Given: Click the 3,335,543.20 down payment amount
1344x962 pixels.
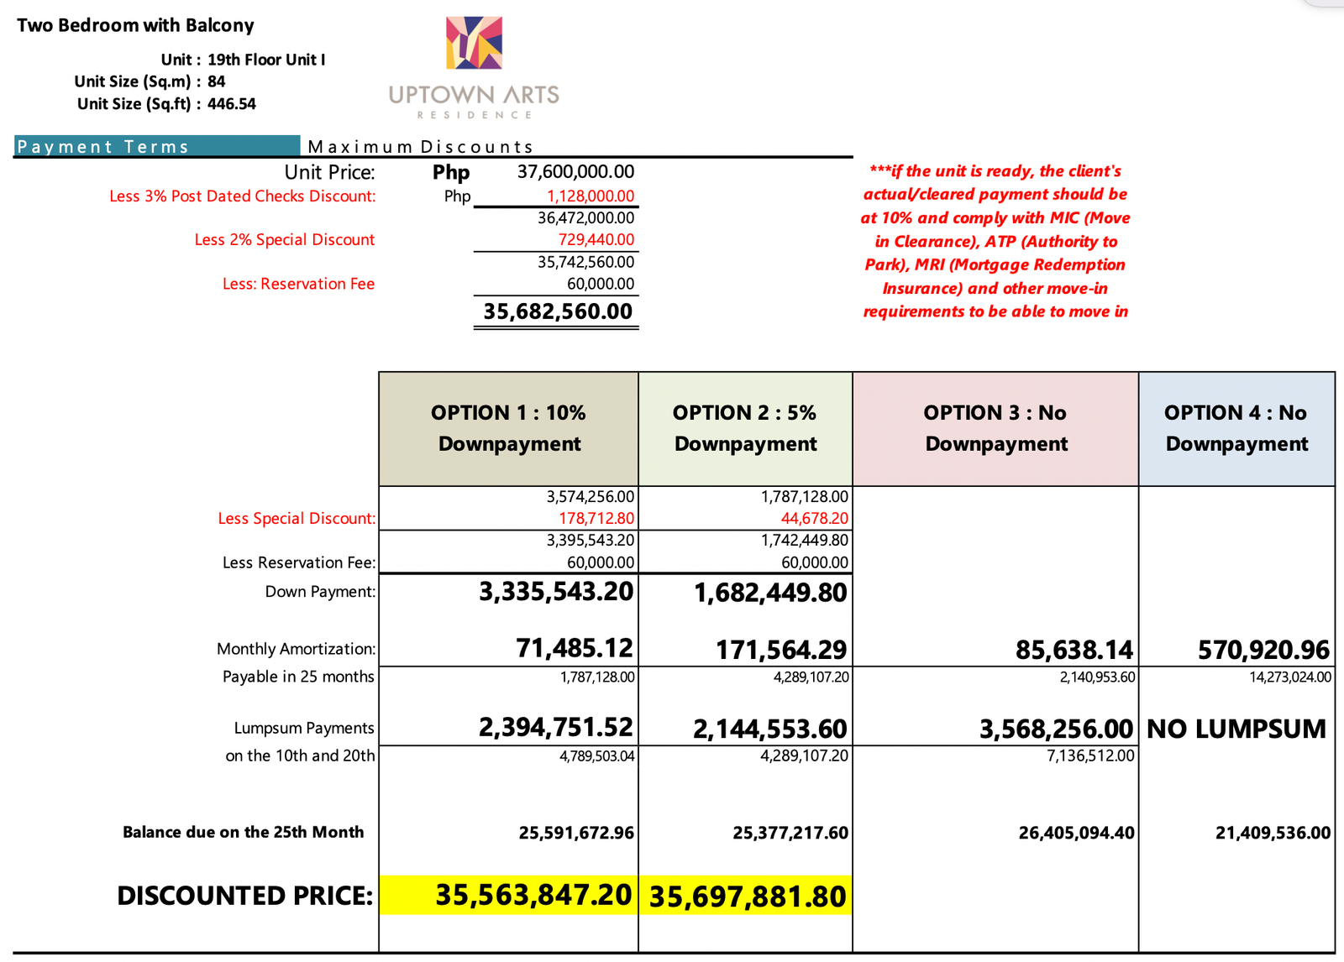Looking at the screenshot, I should click(x=556, y=592).
